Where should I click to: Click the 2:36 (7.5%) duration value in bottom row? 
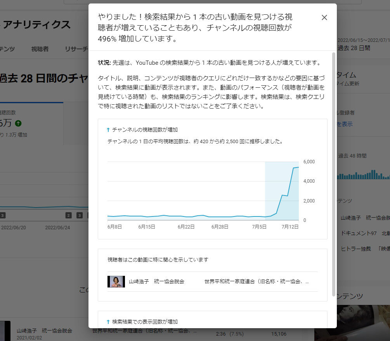click(x=230, y=334)
